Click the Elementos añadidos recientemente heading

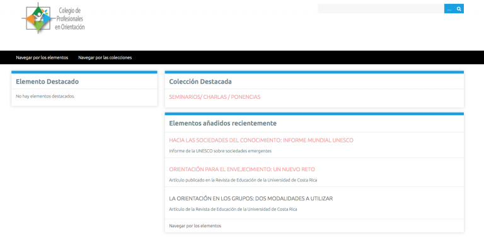(222, 123)
